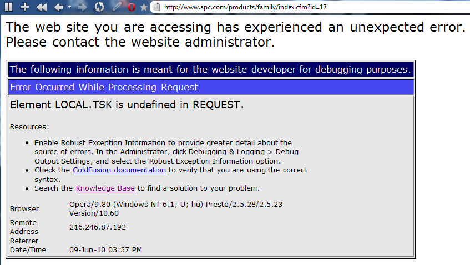Bookmark the page with the star icon

tap(144, 7)
